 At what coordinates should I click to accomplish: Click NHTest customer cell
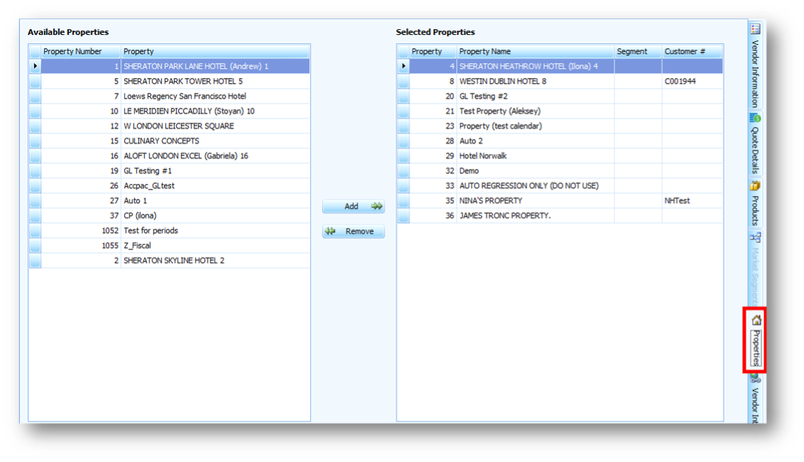tap(692, 200)
